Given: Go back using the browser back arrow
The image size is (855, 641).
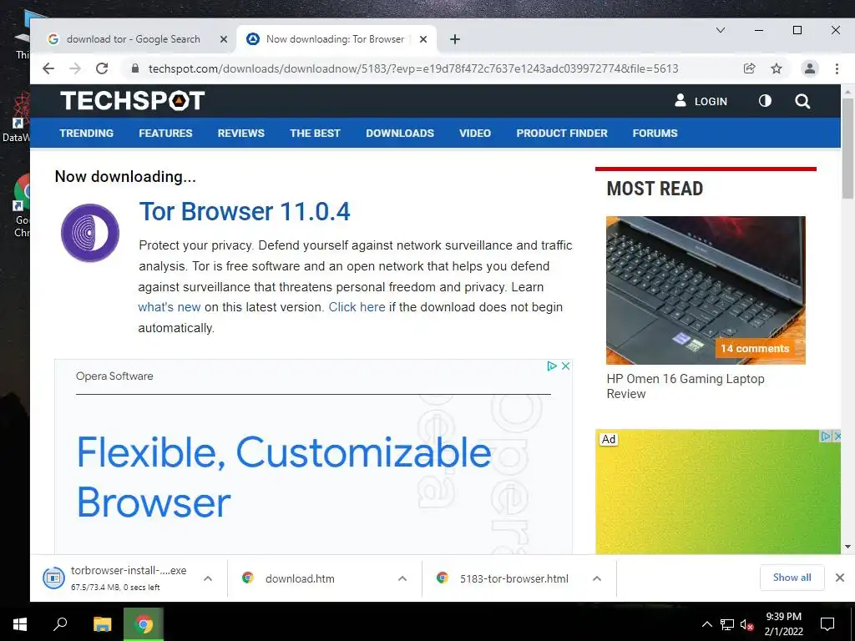Looking at the screenshot, I should pyautogui.click(x=48, y=68).
